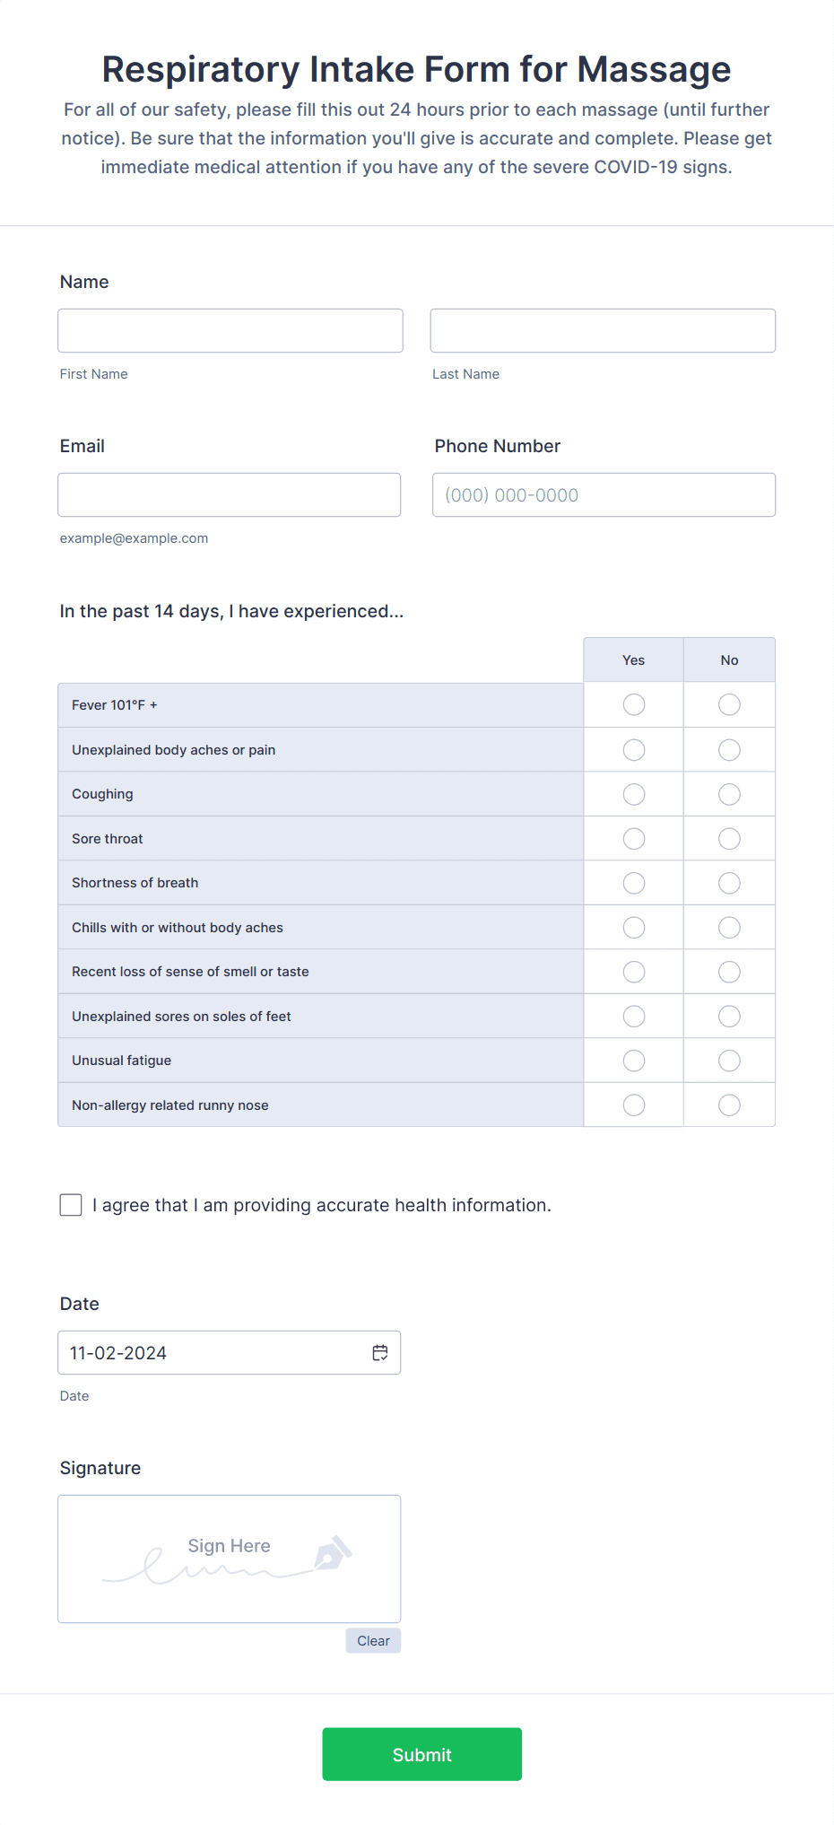Click the First Name input field
Viewport: 834px width, 1825px height.
tap(230, 331)
